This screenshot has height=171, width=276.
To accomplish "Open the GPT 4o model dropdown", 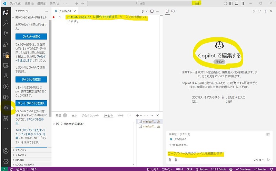I will click(259, 160).
